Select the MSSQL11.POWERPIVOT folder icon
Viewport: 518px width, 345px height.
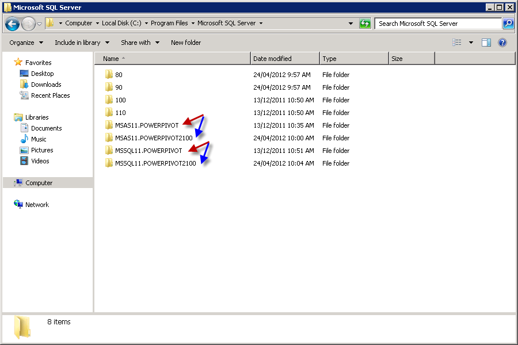(109, 150)
